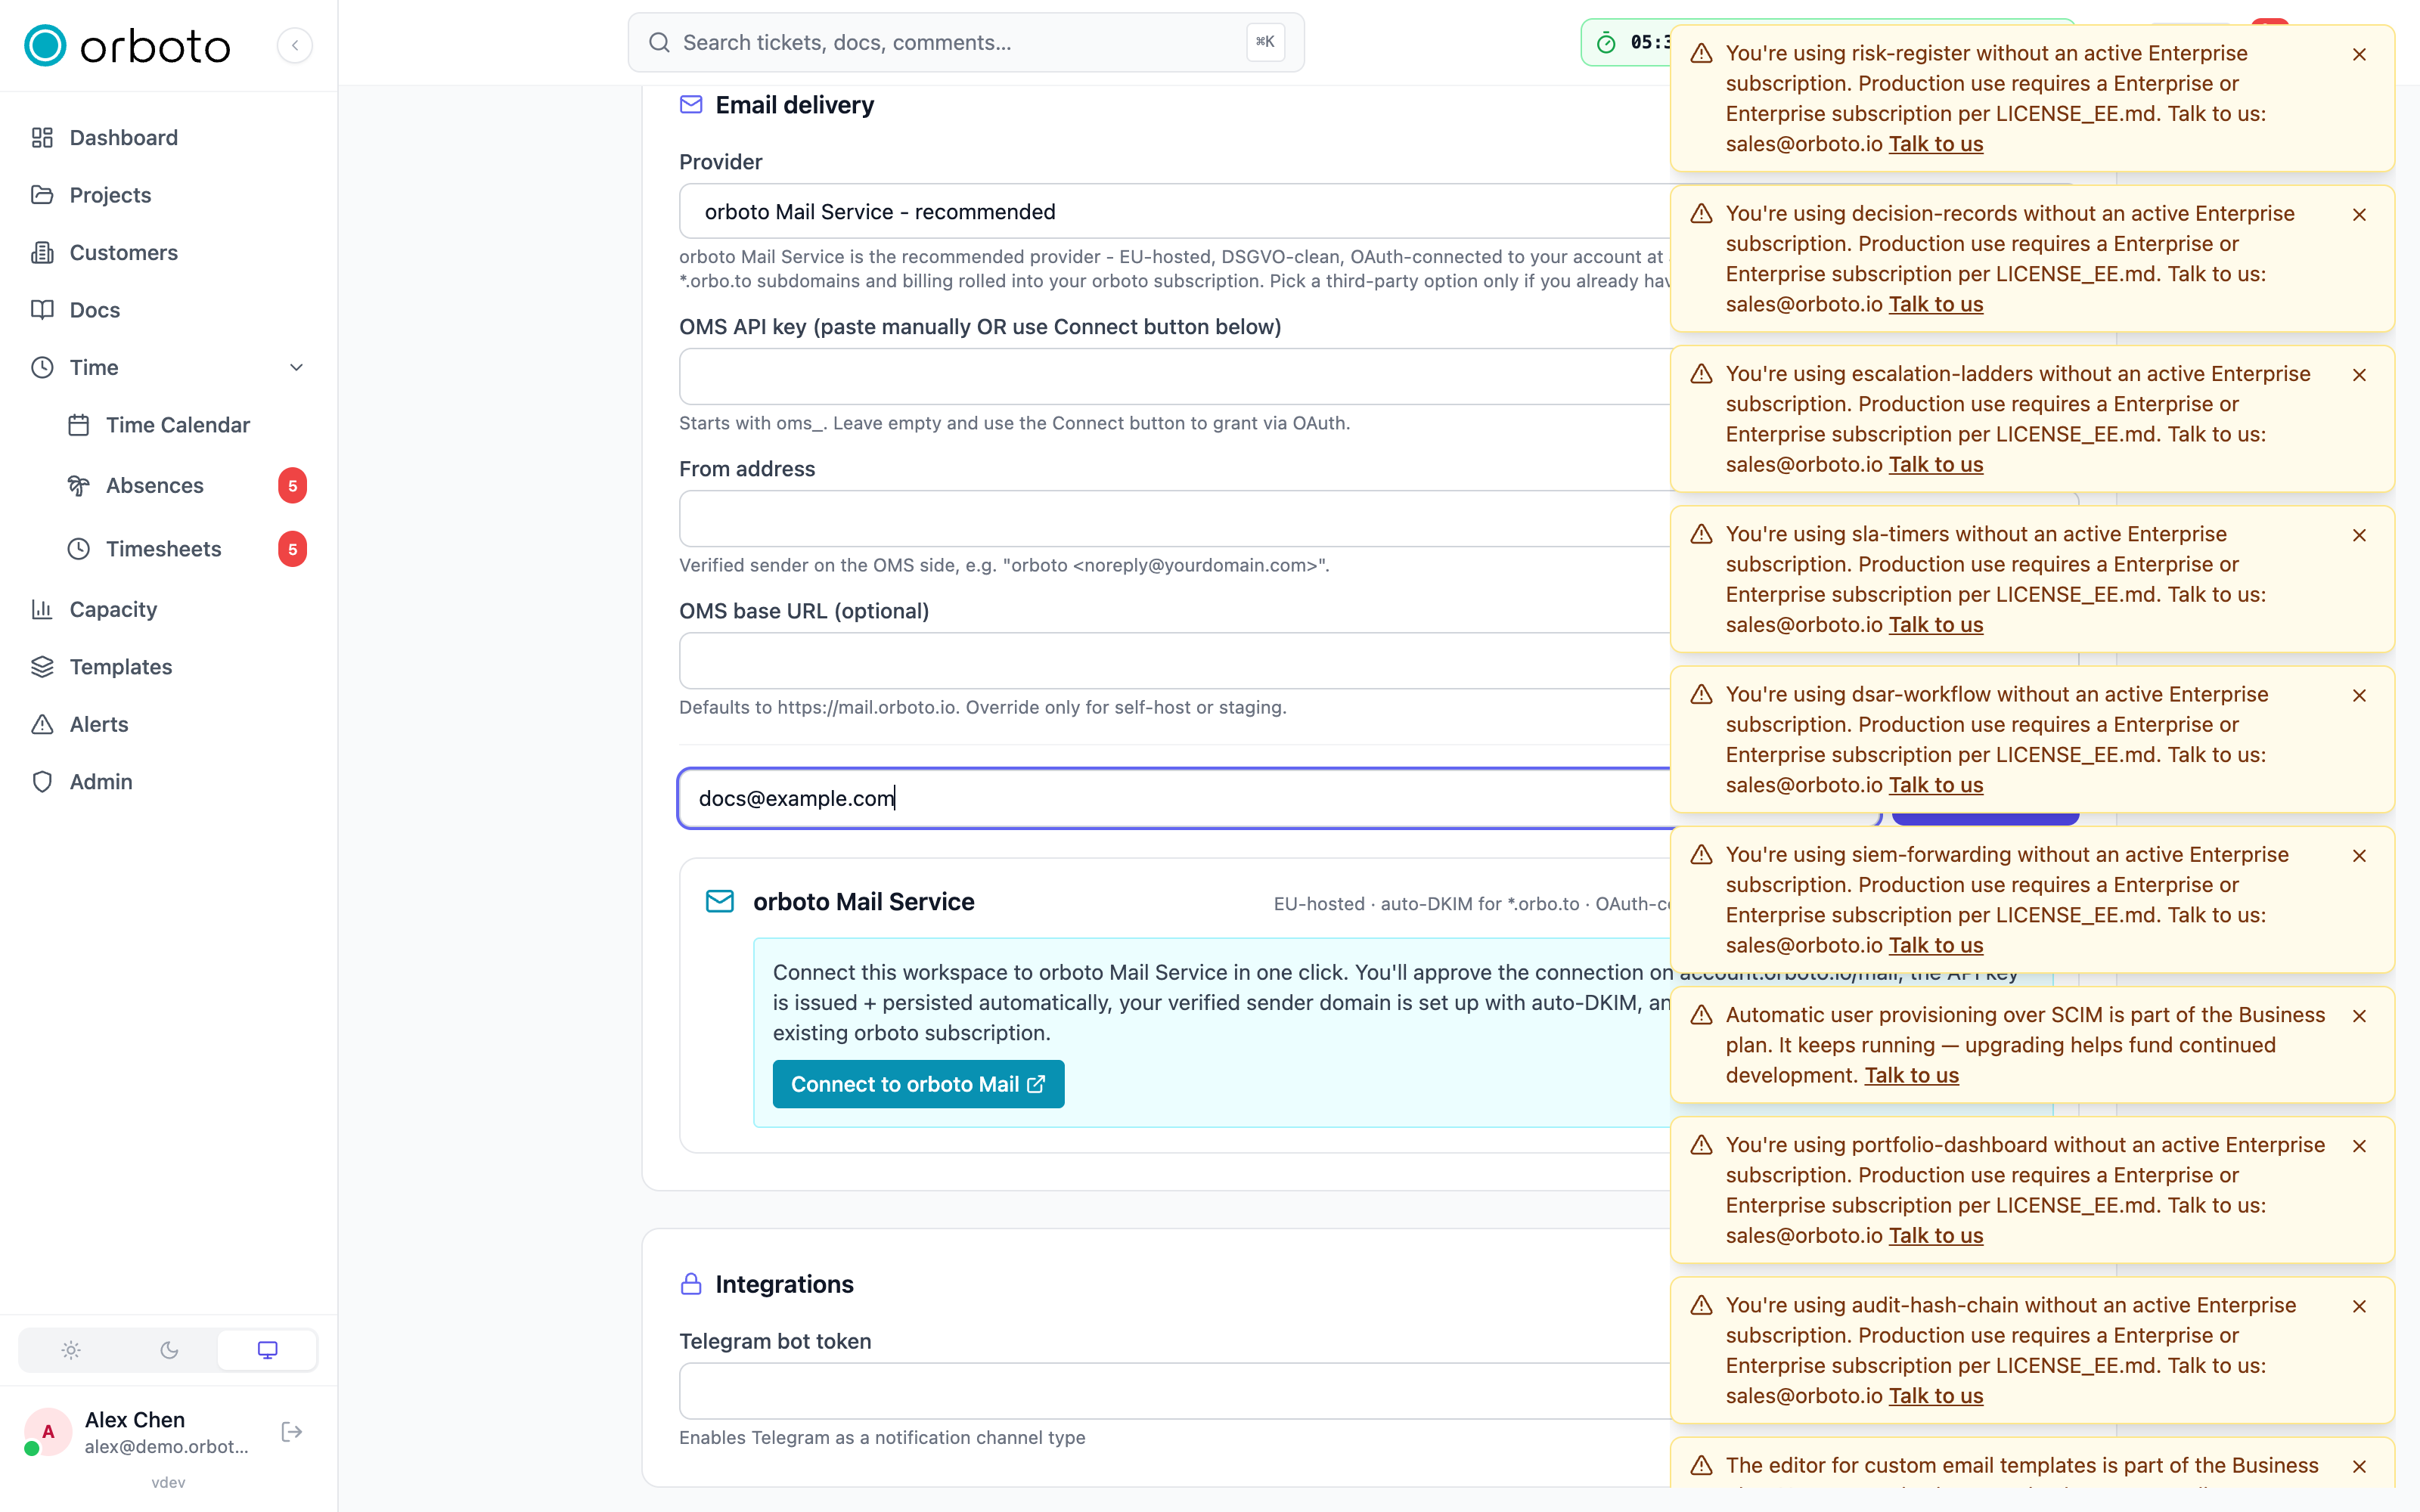Click Talk to us in siem-forwarding warning
The image size is (2420, 1512).
pos(1935,945)
